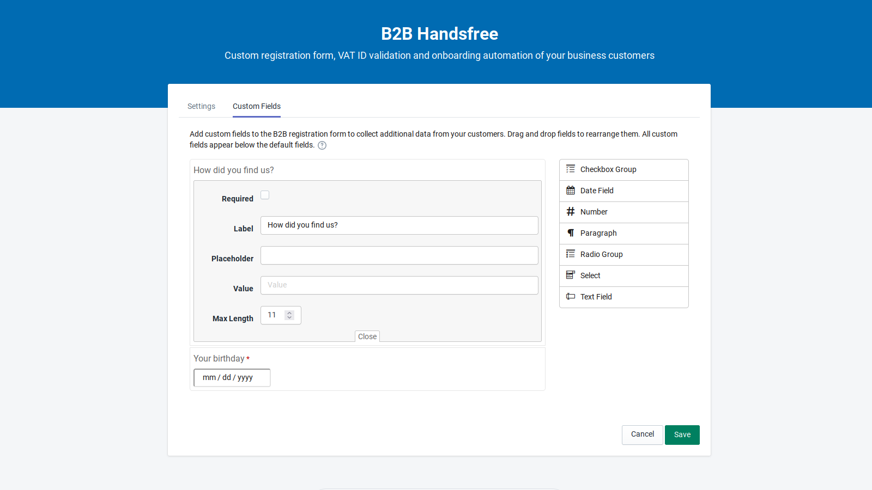Collapse field editor with Close
872x490 pixels.
367,336
